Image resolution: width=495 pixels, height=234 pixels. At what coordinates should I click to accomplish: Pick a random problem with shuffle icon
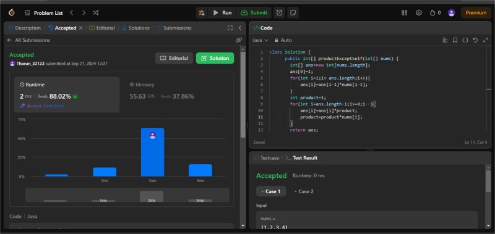96,12
